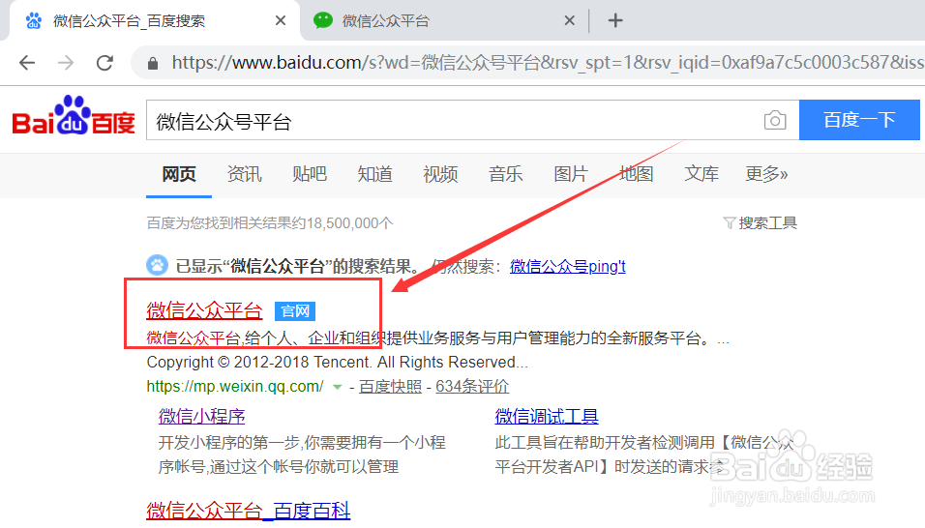Screen dimensions: 925x528
Task: Open the 微信调试工具 sublink
Action: [547, 417]
